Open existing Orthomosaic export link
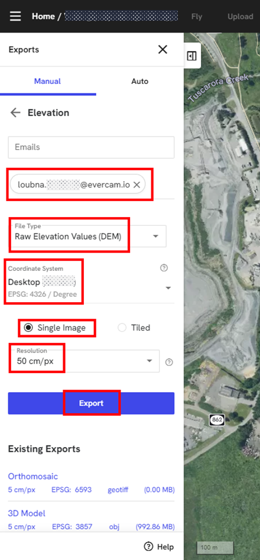 (33, 476)
